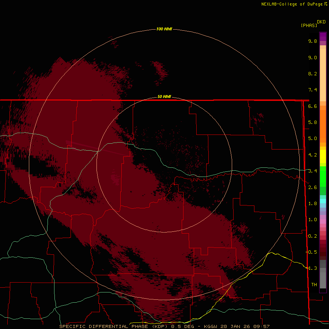Click the DKD label above the color scale
The height and width of the screenshot is (329, 329).
(321, 22)
